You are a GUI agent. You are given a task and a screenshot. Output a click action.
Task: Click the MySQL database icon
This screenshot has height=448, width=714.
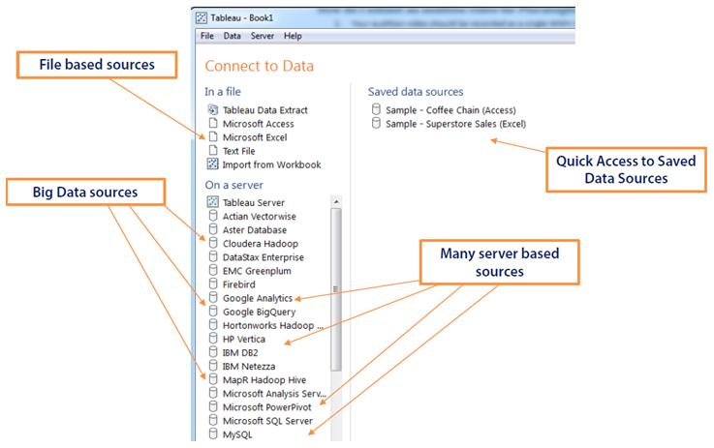tap(213, 433)
